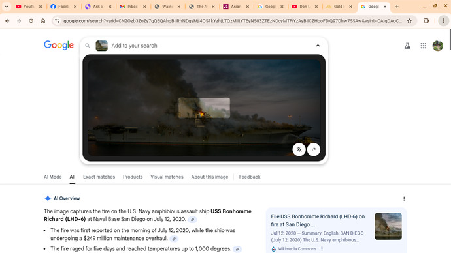Viewport: 451px width, 253px height.
Task: Click Wikimedia Commons source name
Action: pyautogui.click(x=297, y=248)
